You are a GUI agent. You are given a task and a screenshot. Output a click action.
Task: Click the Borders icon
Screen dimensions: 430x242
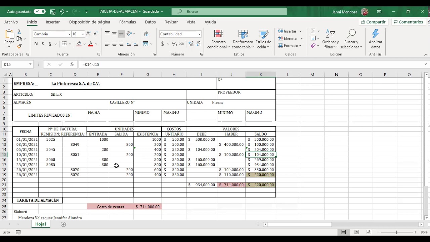(64, 44)
